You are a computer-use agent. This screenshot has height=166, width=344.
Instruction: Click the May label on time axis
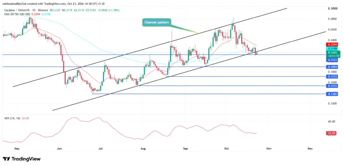click(x=17, y=149)
